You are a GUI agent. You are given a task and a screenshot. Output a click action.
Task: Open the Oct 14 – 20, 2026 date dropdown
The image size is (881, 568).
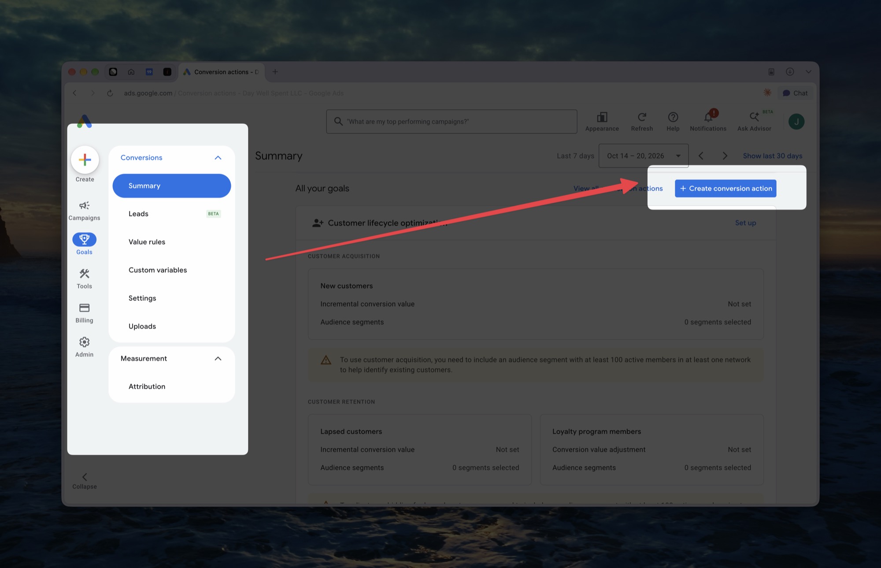644,156
